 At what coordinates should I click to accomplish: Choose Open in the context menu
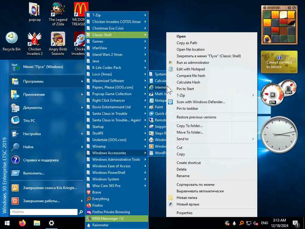(212, 36)
